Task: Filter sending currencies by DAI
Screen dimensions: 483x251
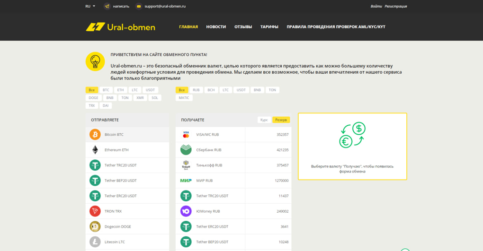Action: point(106,105)
